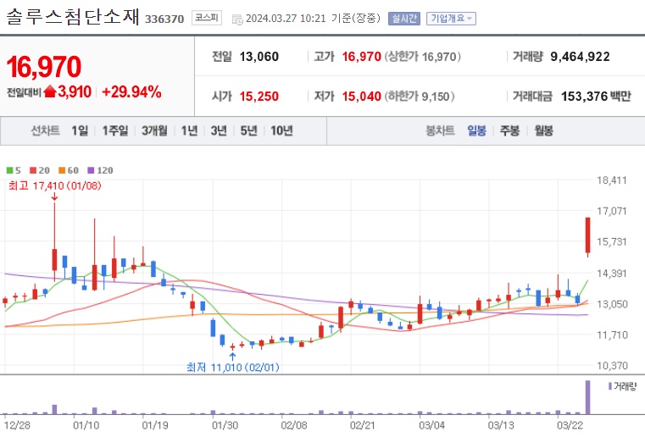Viewport: 645px width, 437px height.
Task: Switch to 일봉 daily candle chart
Action: coord(476,130)
